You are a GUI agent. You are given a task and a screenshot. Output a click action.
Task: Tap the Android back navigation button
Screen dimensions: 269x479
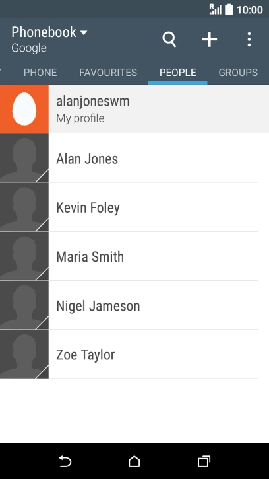coord(65,461)
